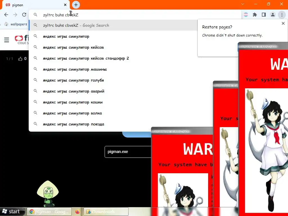Open the tab search chevron
Screen dimensions: 288x216
(243, 4)
